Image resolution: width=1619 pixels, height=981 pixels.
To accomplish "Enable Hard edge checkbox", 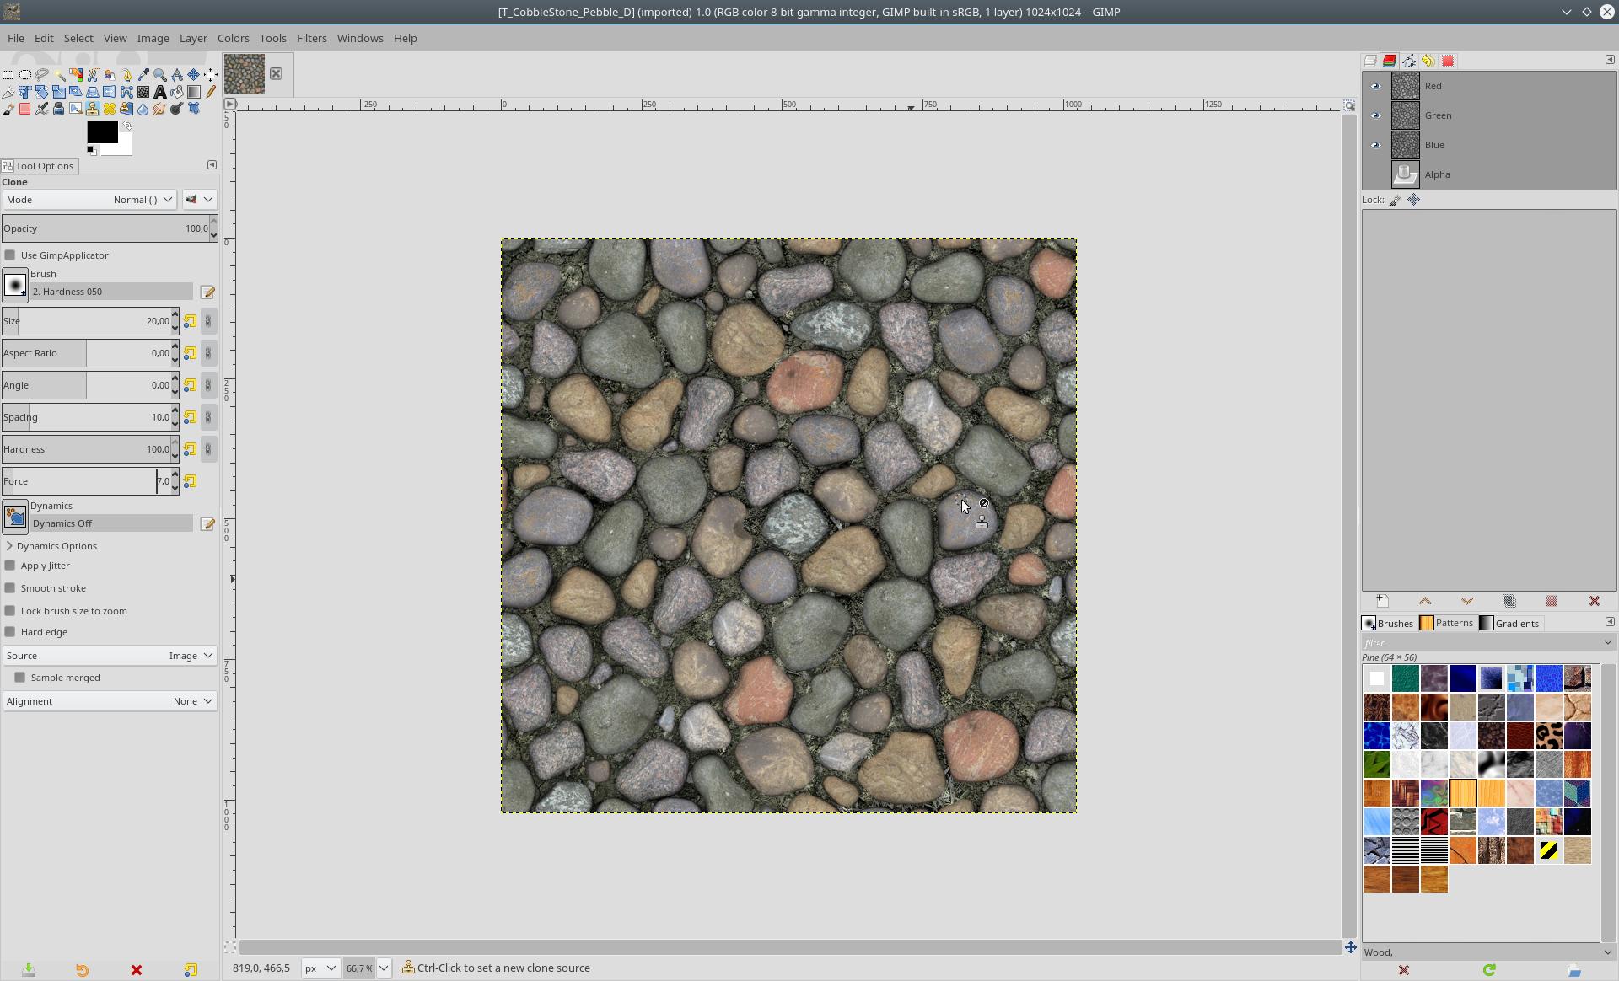I will [x=10, y=632].
